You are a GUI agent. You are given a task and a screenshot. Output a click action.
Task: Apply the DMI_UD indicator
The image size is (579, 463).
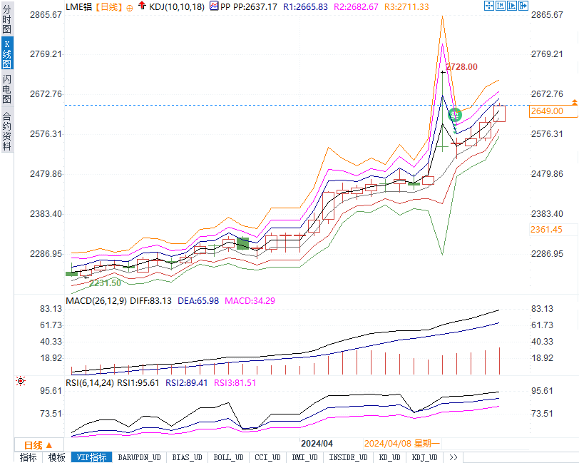[304, 457]
